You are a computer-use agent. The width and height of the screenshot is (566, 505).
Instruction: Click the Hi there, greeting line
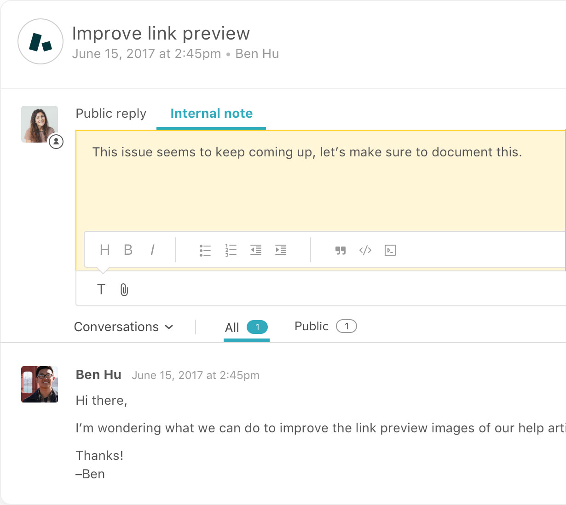click(x=102, y=401)
